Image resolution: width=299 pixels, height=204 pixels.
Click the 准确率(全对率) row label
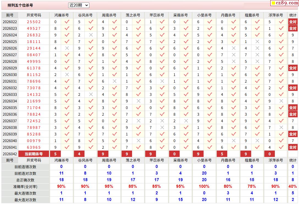pos(25,186)
